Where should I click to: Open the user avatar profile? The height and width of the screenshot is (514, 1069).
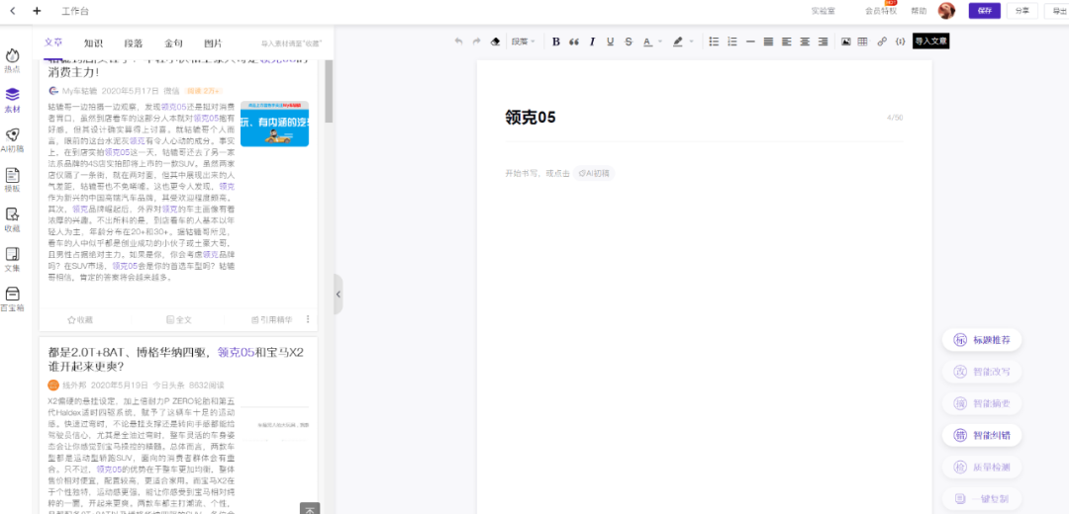[946, 11]
